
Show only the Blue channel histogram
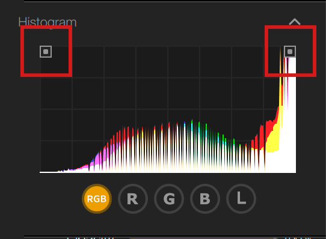click(x=205, y=199)
